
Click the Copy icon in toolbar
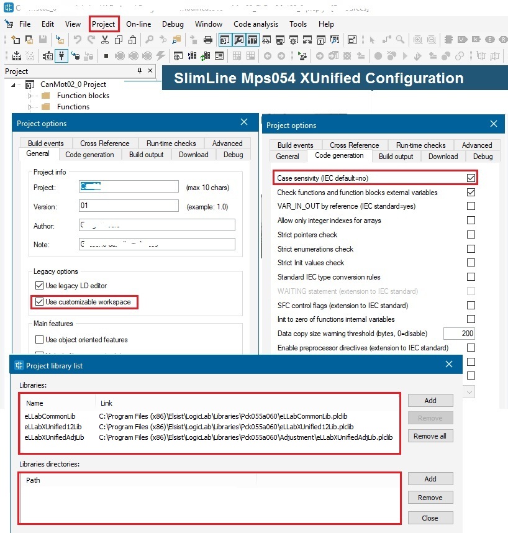(x=119, y=40)
